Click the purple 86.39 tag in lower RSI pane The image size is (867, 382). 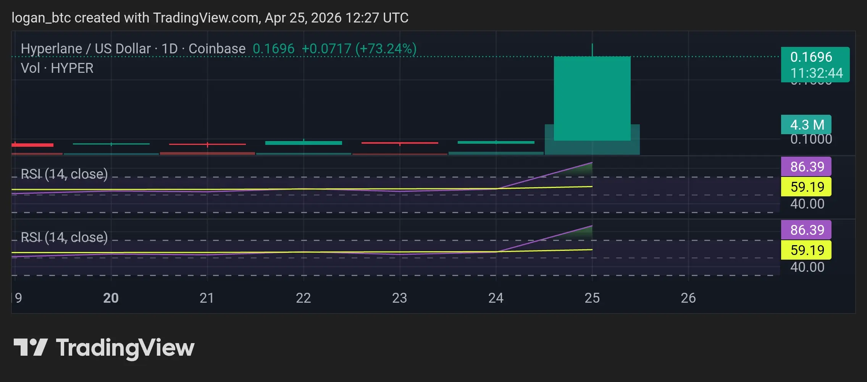click(806, 230)
